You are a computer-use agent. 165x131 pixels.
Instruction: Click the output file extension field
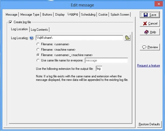[99, 69]
